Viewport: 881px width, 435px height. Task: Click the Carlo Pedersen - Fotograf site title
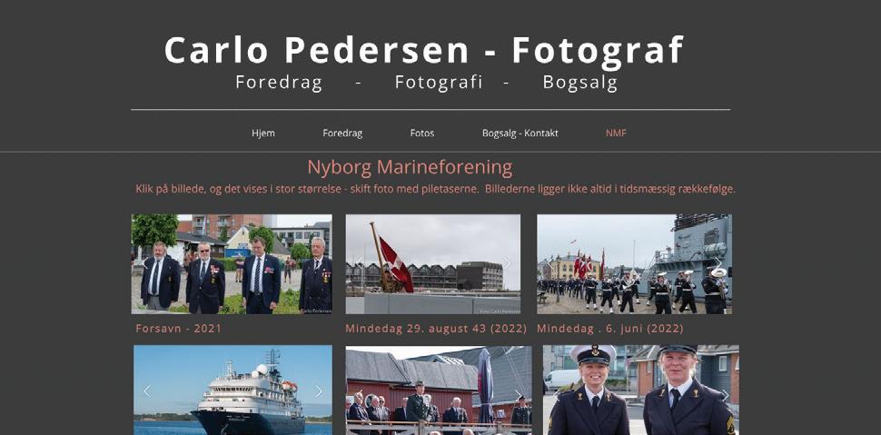click(423, 50)
